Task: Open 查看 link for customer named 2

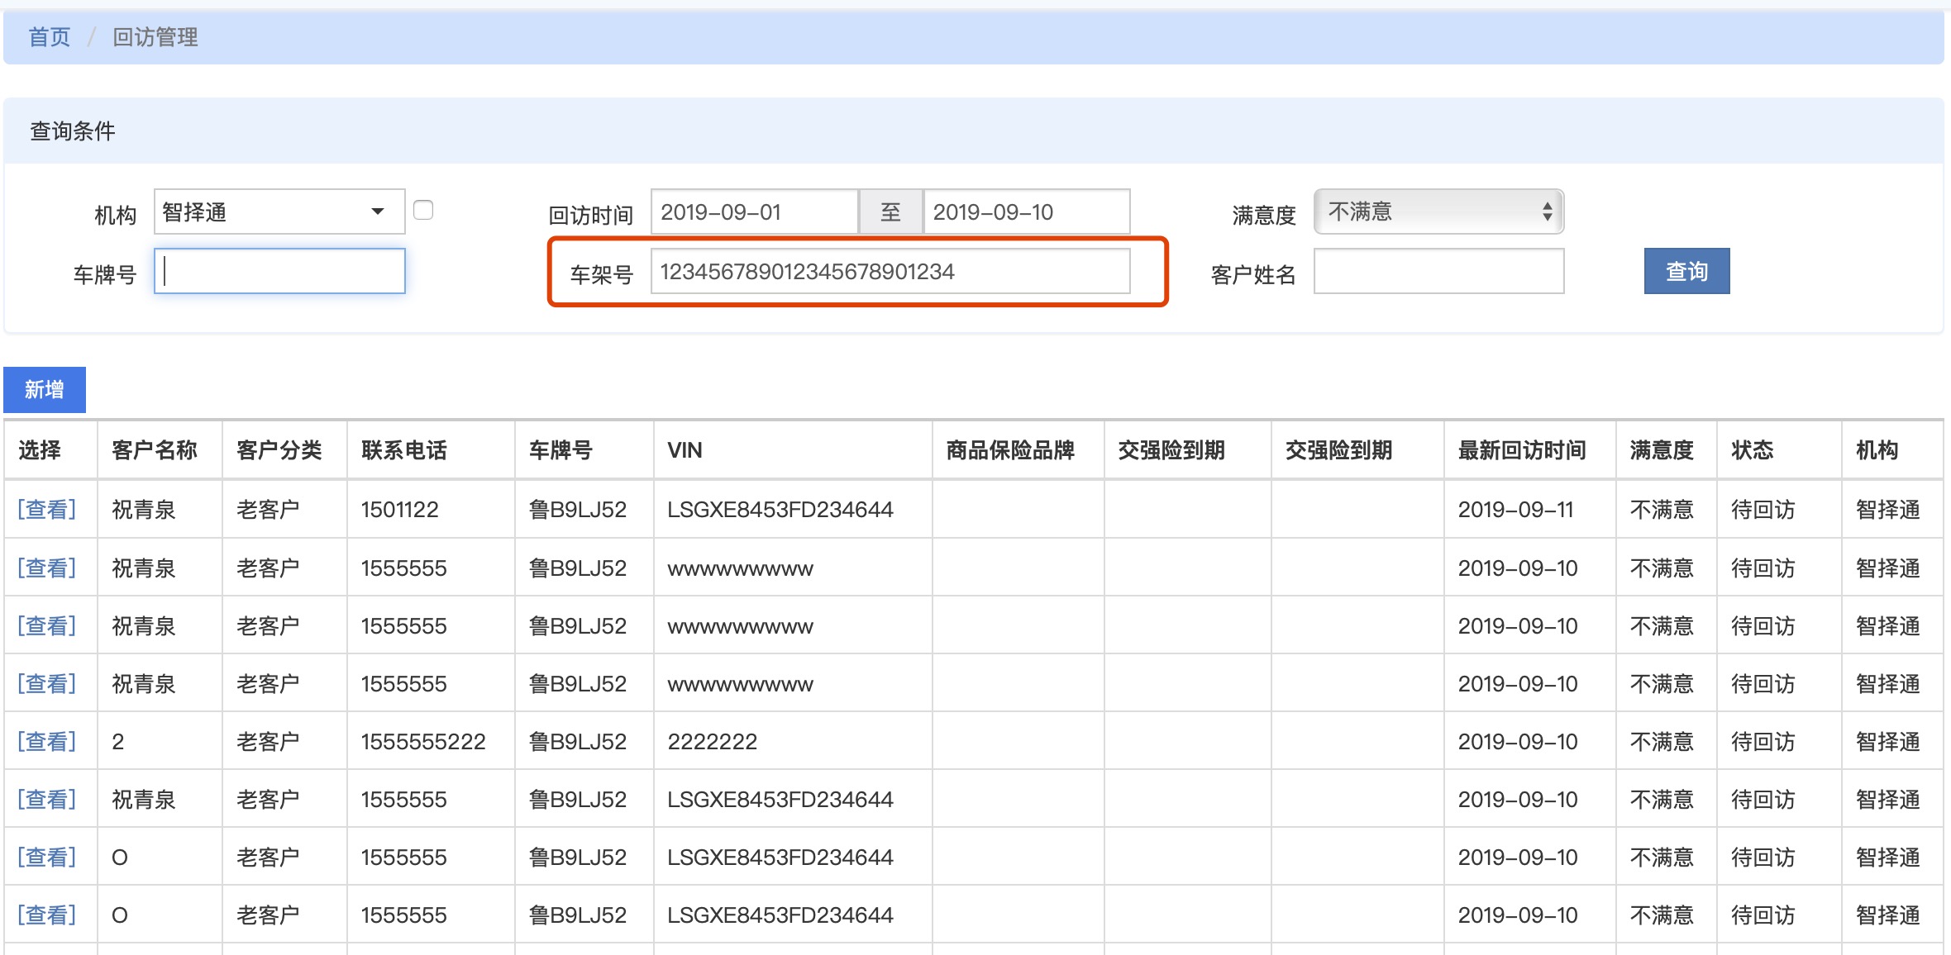Action: click(x=47, y=741)
